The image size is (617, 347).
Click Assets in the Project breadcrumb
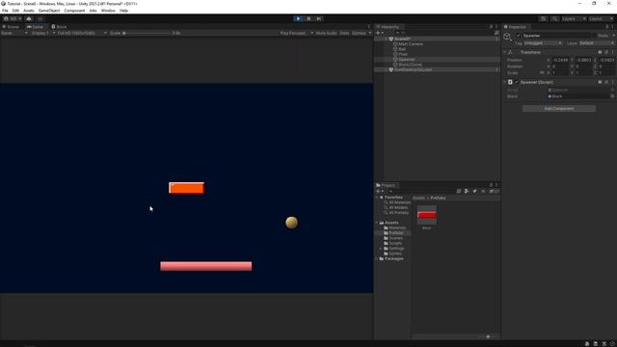[418, 198]
